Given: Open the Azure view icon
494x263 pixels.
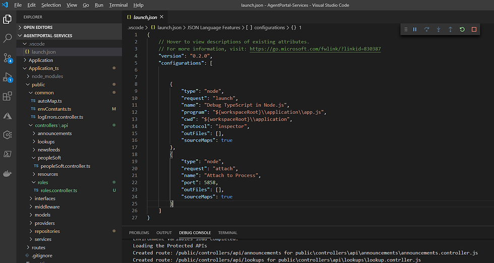Looking at the screenshot, I should coord(7,115).
